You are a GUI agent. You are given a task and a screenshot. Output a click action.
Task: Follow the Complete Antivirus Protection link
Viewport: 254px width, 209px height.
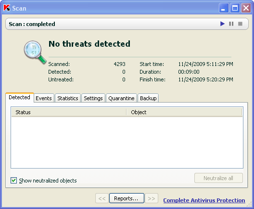click(204, 200)
